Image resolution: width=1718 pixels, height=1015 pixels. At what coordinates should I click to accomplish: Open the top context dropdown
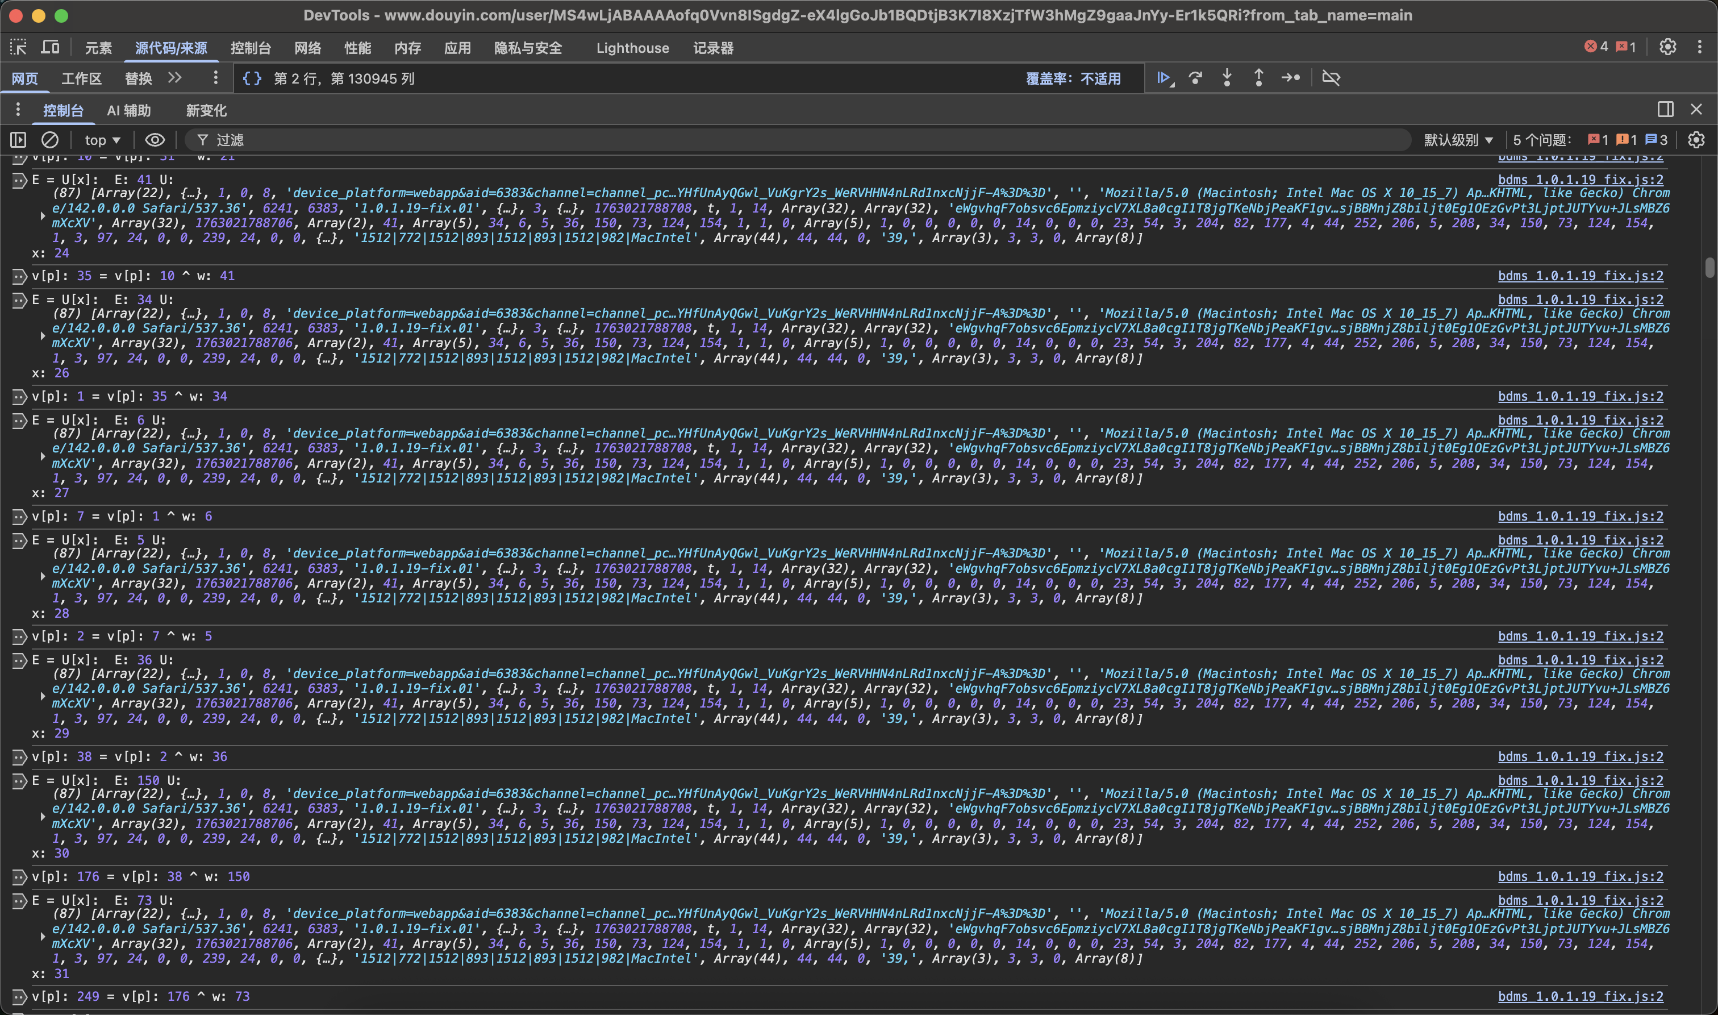pyautogui.click(x=103, y=140)
